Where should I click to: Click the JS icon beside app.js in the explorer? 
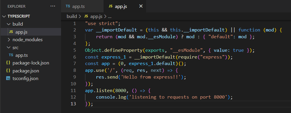pos(11,32)
